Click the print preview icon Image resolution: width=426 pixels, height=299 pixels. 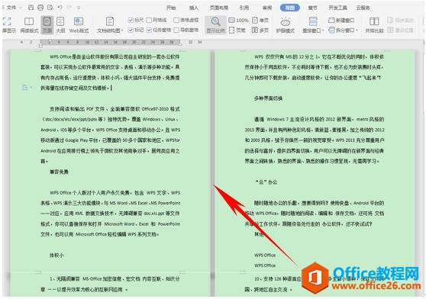tap(50, 8)
